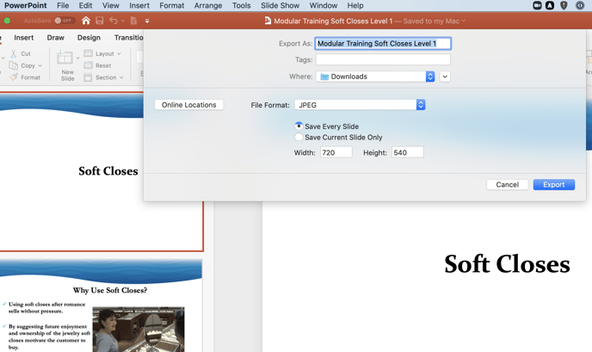Screen dimensions: 592x352
Task: Toggle the AutoSave switch
Action: [64, 21]
